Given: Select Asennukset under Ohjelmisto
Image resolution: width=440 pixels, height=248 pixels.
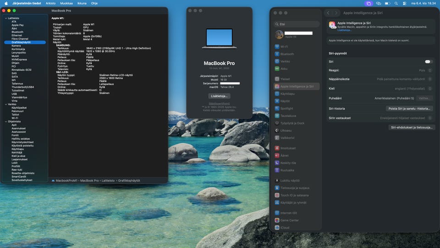Looking at the screenshot, I should (x=18, y=129).
